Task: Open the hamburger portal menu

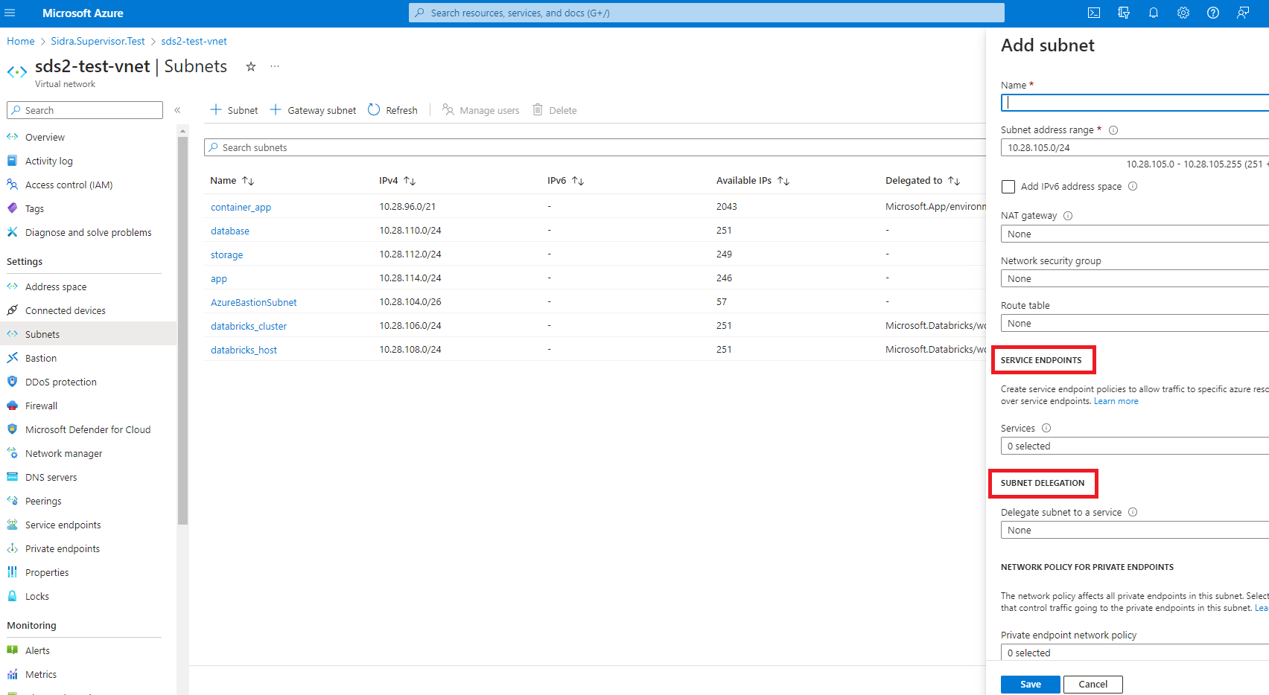Action: click(10, 13)
